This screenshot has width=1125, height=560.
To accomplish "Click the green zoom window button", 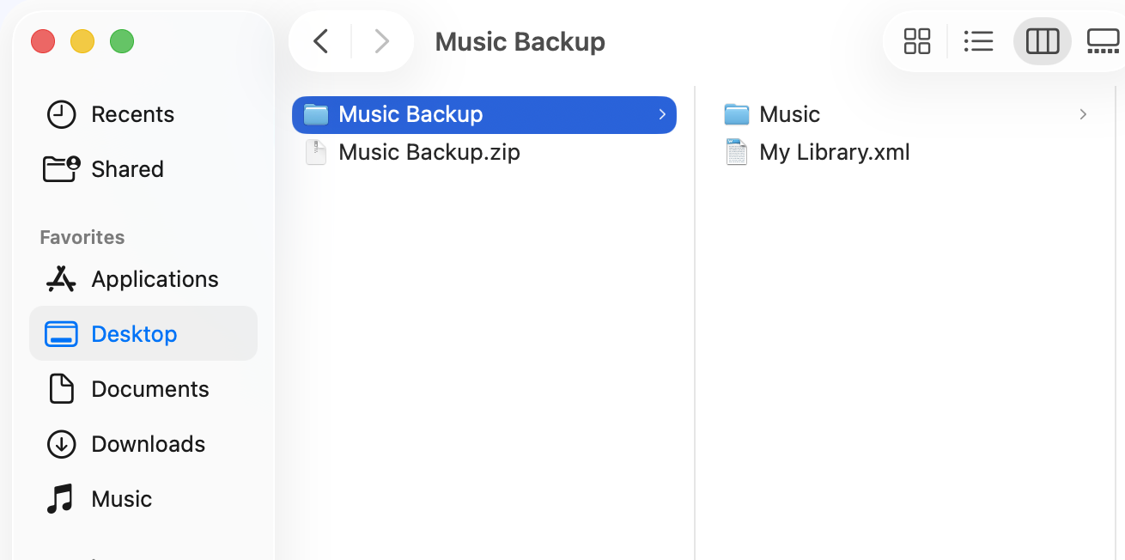I will click(x=122, y=41).
